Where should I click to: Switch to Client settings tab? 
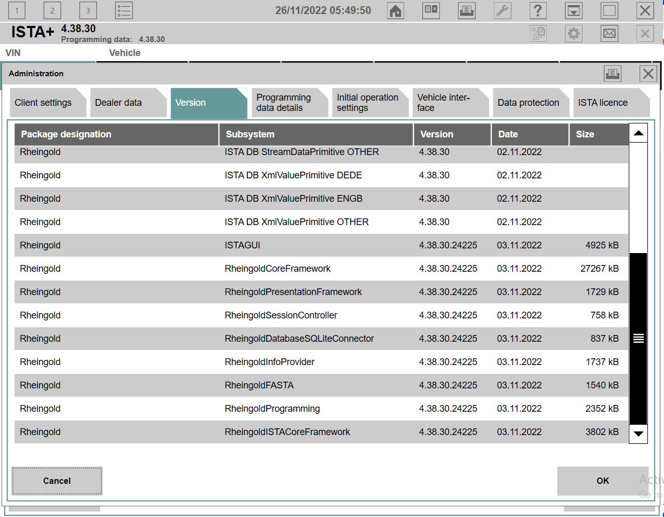tap(48, 103)
